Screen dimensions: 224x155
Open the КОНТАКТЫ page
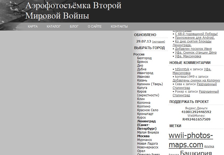coord(119,27)
